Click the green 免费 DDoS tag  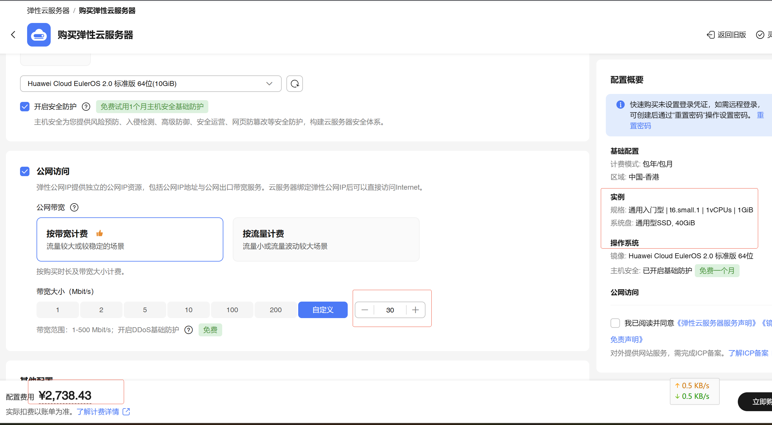click(210, 330)
